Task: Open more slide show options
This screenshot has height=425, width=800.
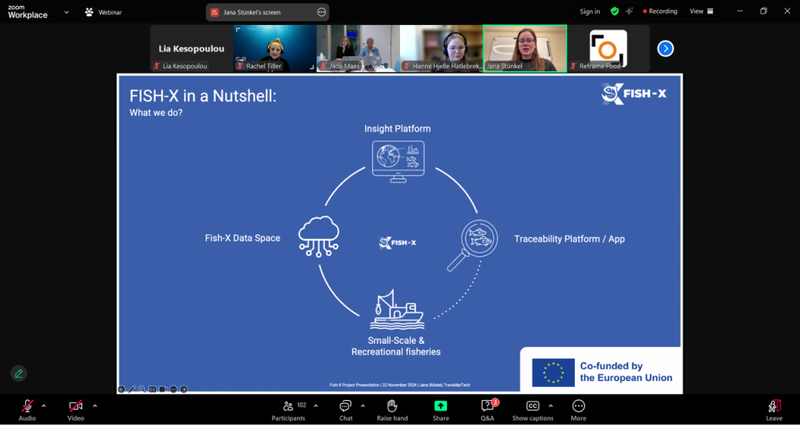Action: tap(173, 389)
